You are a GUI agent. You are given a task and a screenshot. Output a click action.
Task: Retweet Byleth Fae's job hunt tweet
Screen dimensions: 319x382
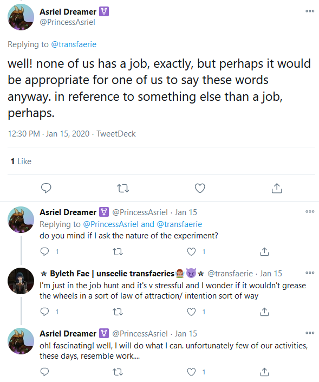pyautogui.click(x=118, y=312)
